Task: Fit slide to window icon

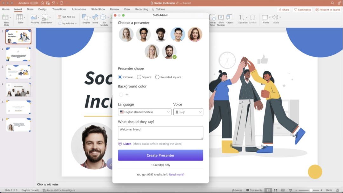Action: pos(338,190)
